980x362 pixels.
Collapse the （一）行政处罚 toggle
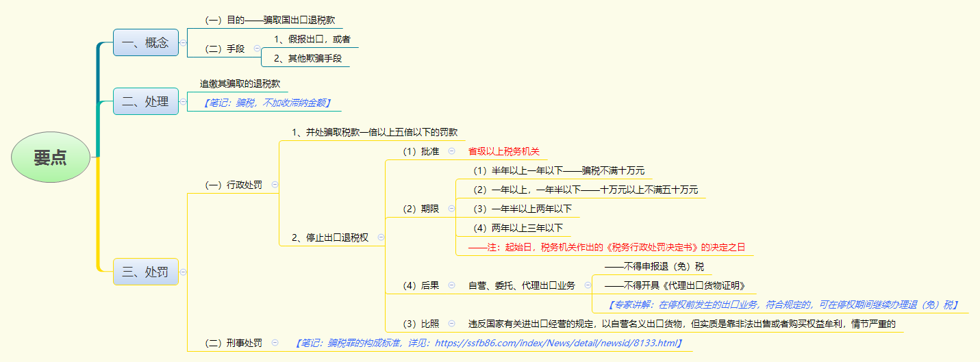coord(275,184)
